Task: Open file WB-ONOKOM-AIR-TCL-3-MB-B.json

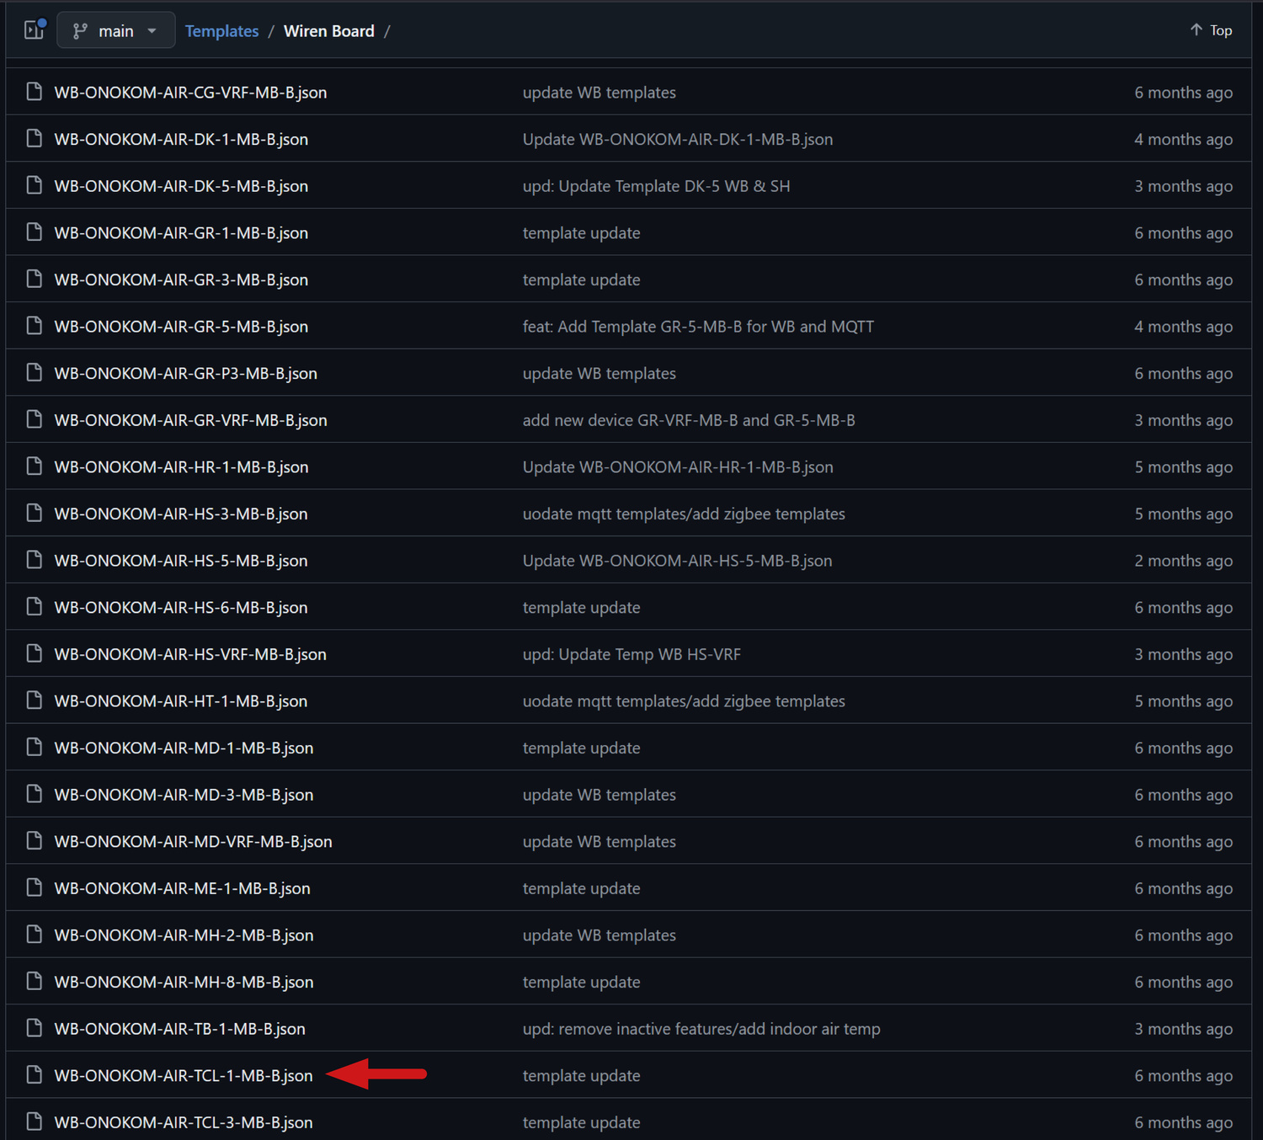Action: coord(184,1122)
